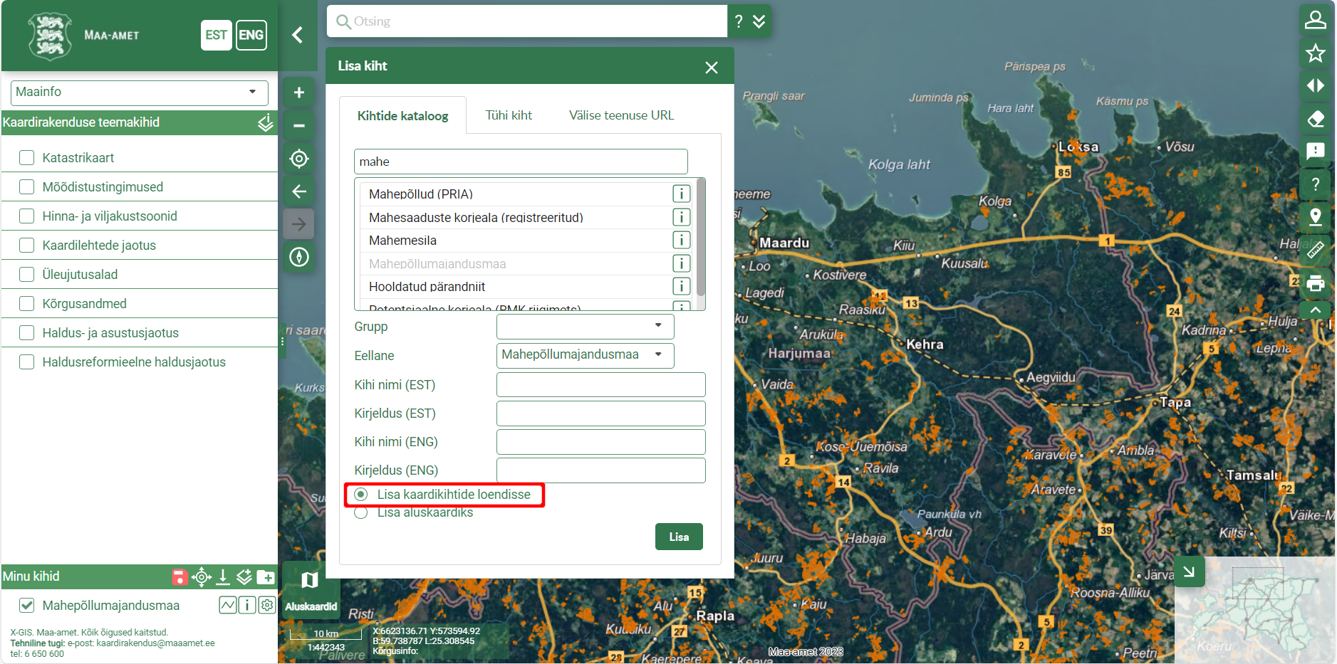Open help from the right toolbar
The image size is (1337, 664).
1316,184
